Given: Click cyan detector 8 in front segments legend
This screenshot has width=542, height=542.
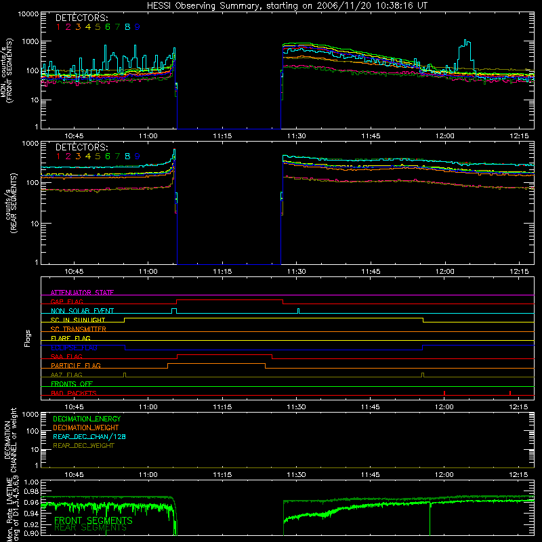Looking at the screenshot, I should 127,27.
